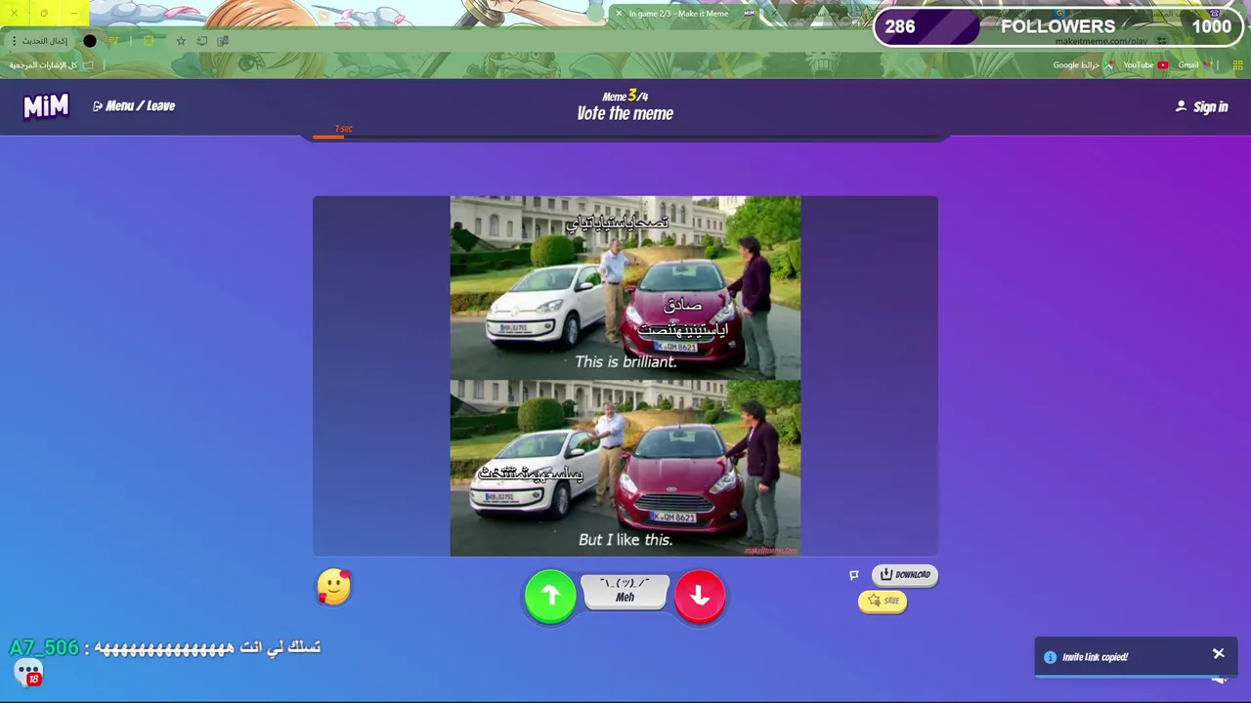The width and height of the screenshot is (1251, 703).
Task: Open site settings icon in address bar
Action: tap(1161, 41)
